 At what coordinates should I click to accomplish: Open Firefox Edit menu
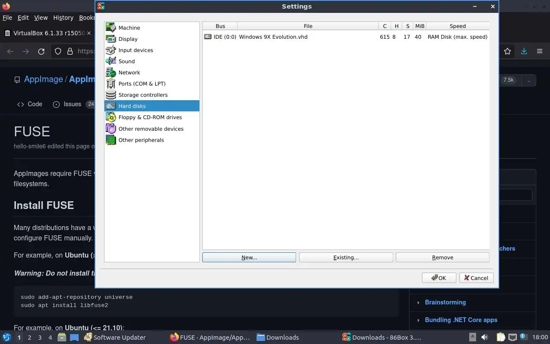[23, 18]
